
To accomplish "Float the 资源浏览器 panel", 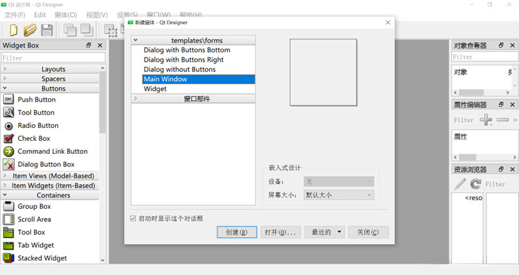I will coord(501,170).
